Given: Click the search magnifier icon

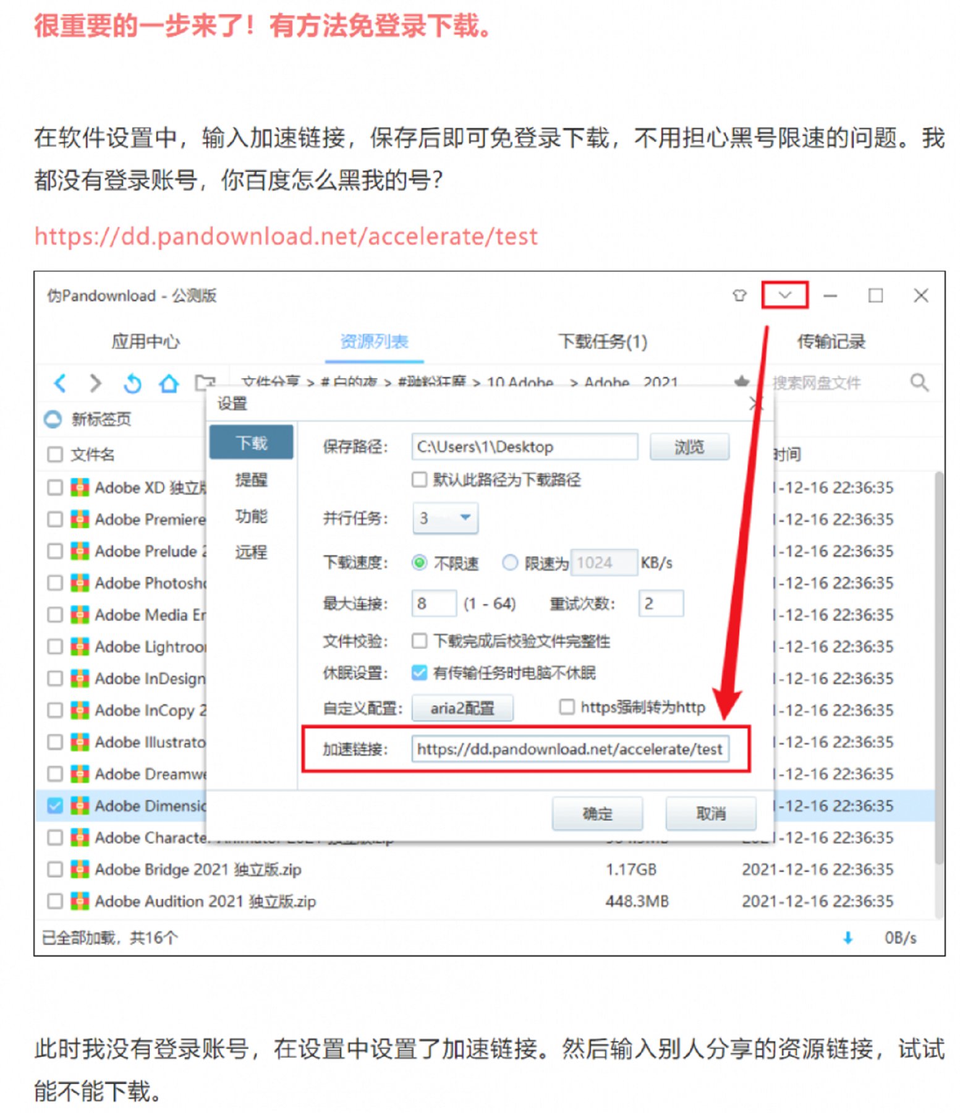Looking at the screenshot, I should click(x=919, y=383).
